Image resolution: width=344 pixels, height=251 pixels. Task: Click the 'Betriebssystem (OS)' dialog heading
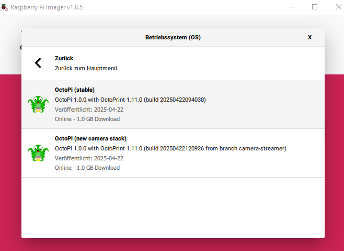click(x=173, y=37)
